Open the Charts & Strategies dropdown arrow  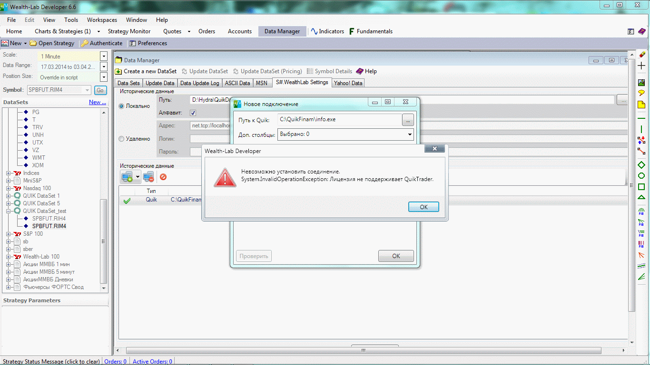click(x=98, y=31)
